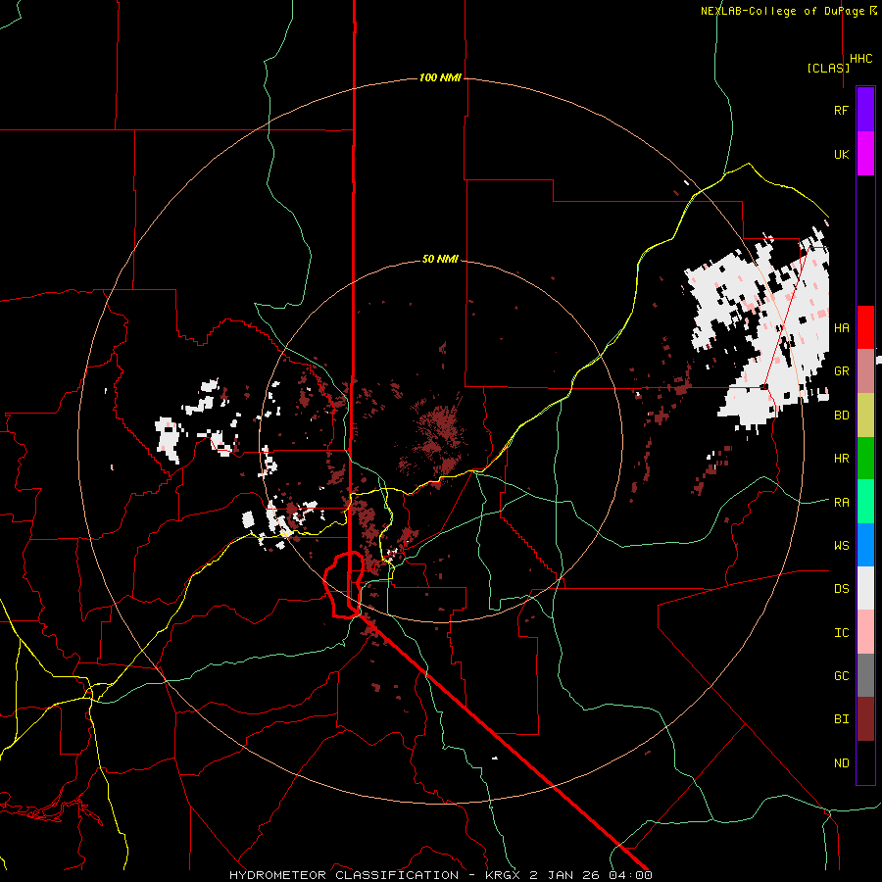Click the 50 NMI range ring label

pos(440,260)
